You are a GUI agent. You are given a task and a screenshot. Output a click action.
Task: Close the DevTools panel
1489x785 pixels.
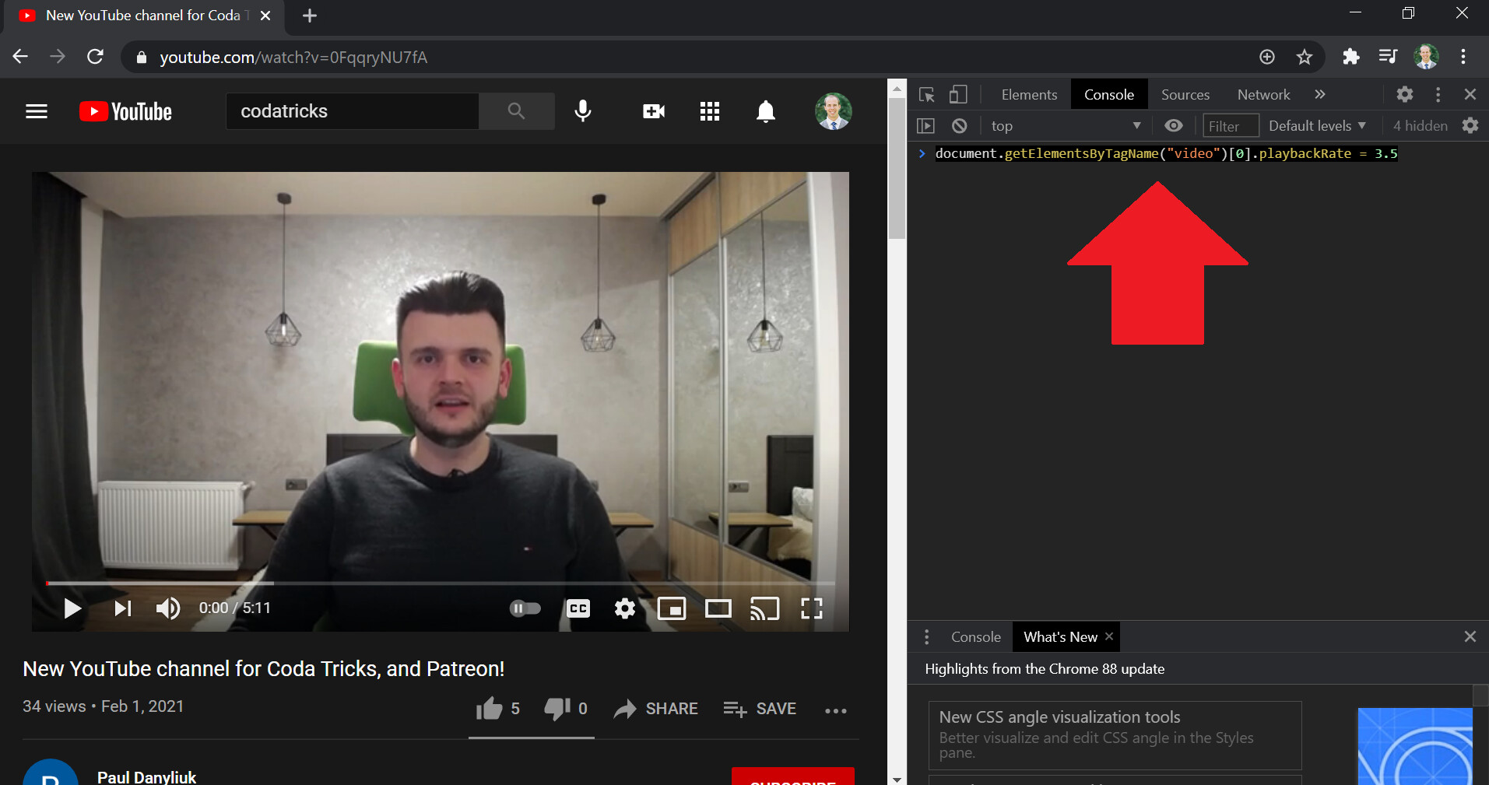point(1470,94)
